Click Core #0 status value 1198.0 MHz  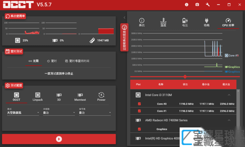(x=186, y=104)
